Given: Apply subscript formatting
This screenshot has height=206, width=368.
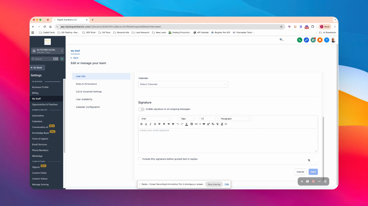Looking at the screenshot, I should tap(213, 124).
